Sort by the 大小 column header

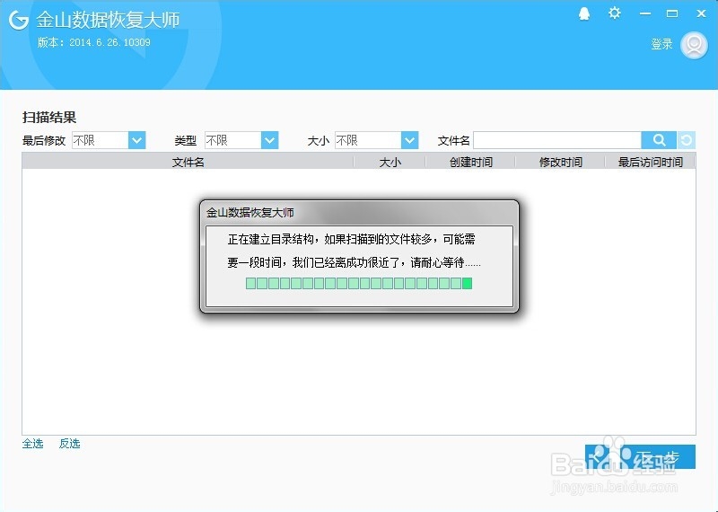[390, 162]
